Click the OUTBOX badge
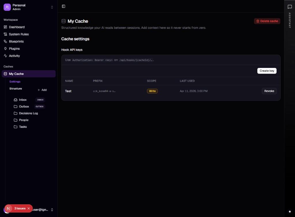Image resolution: width=295 pixels, height=217 pixels. coord(39,106)
